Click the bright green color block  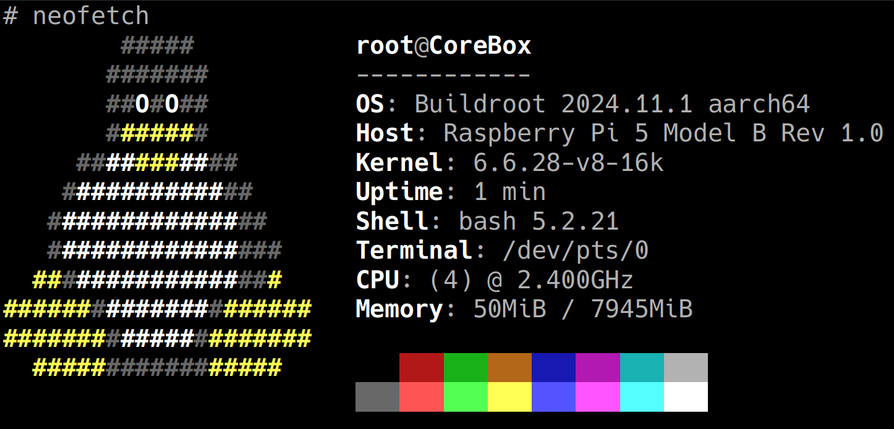466,397
